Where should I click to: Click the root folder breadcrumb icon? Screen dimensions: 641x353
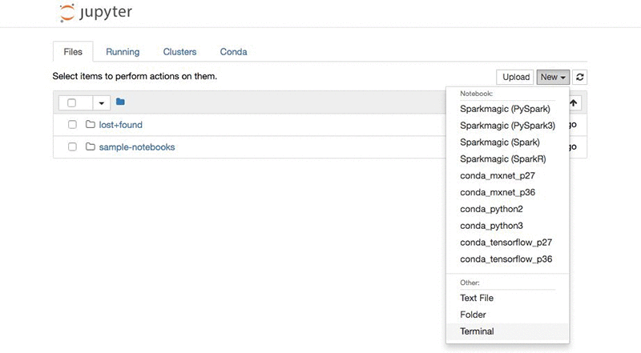point(120,102)
